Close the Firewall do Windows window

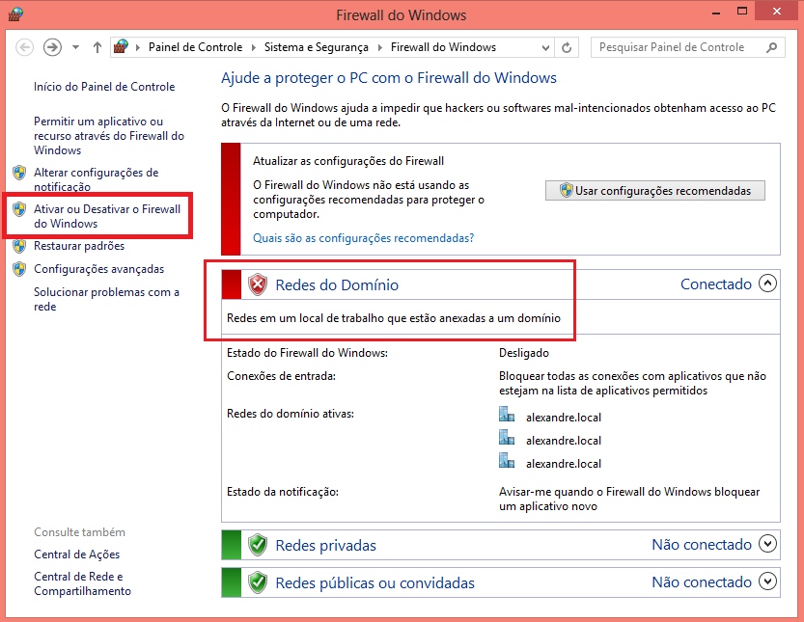click(777, 12)
